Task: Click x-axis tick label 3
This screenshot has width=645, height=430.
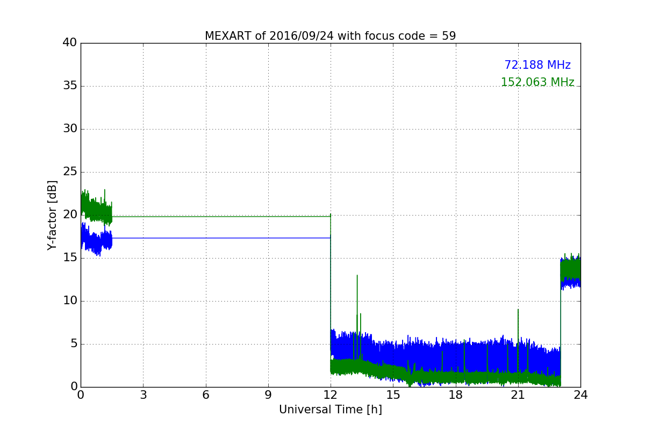Action: tap(143, 395)
